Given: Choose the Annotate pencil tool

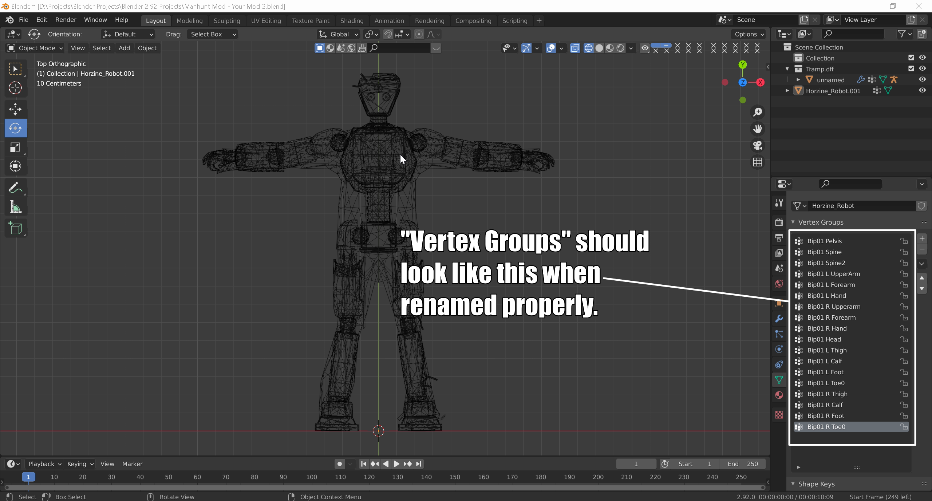Looking at the screenshot, I should 15,188.
